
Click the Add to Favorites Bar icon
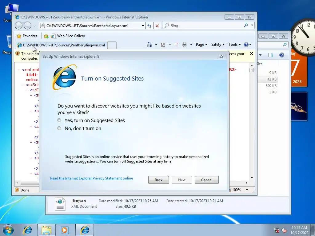tap(46, 36)
